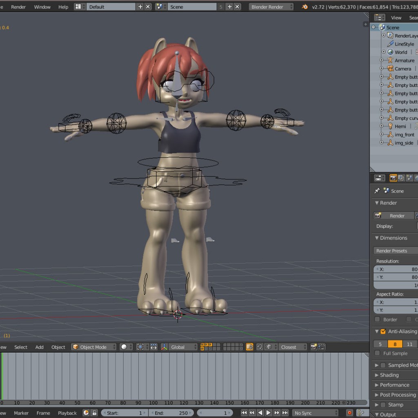Click the pin icon in the properties header
The image size is (418, 418).
pyautogui.click(x=377, y=191)
